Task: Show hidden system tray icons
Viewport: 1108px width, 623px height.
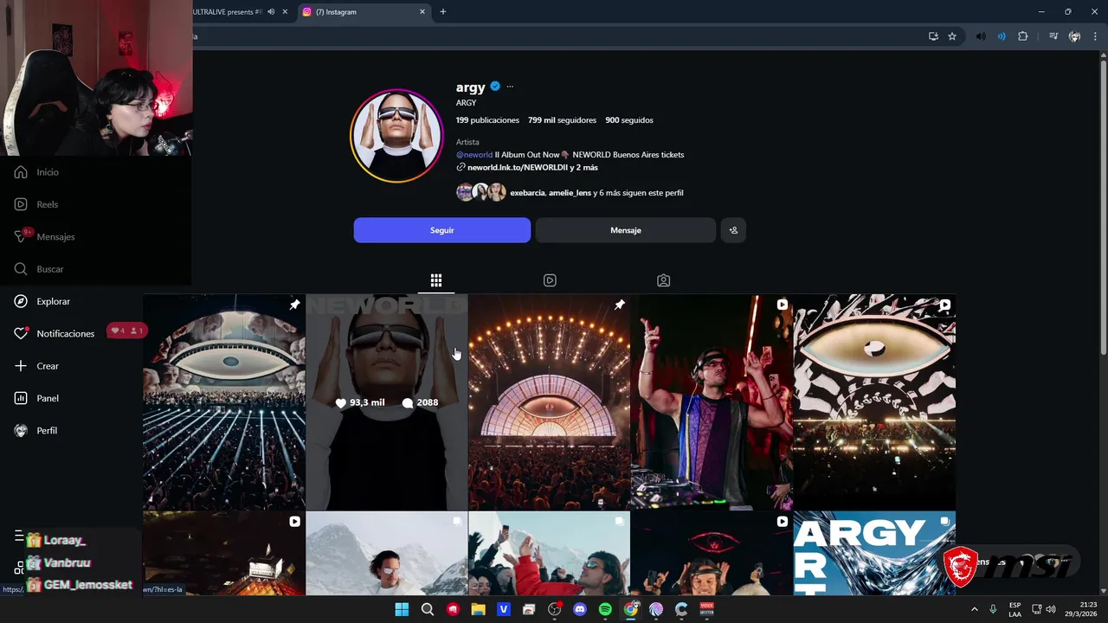Action: [974, 609]
